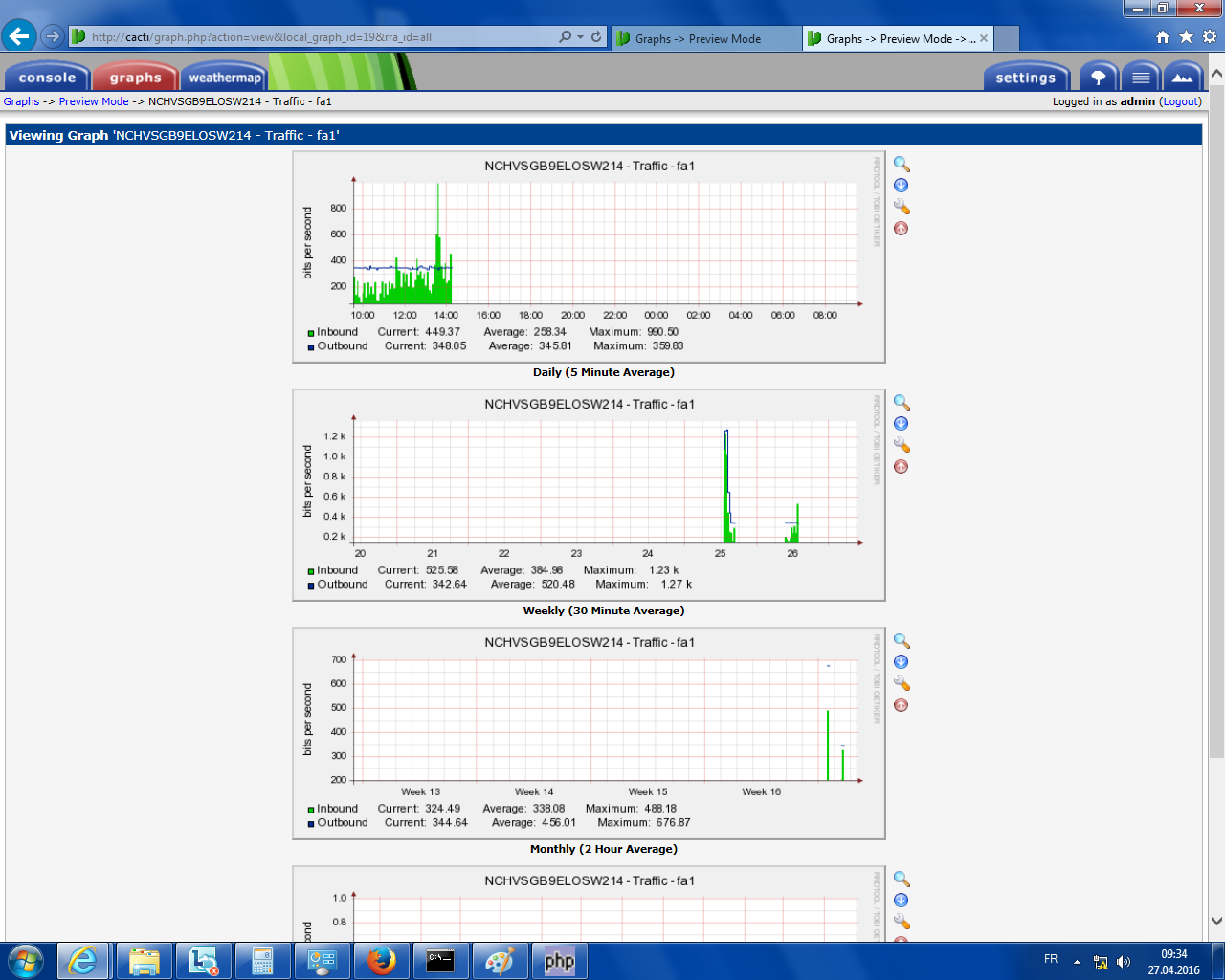Switch to first Graphs Preview Mode browser tab

705,38
